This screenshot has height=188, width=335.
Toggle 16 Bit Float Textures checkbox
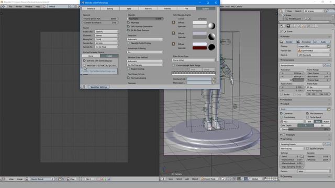[128, 30]
